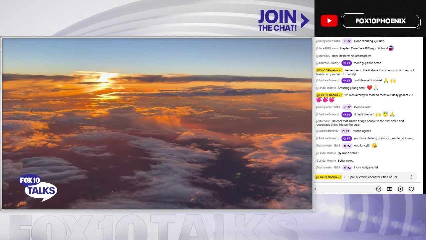Open @JaredOfSonora's username
Image resolution: width=426 pixels, height=240 pixels.
coord(327,48)
